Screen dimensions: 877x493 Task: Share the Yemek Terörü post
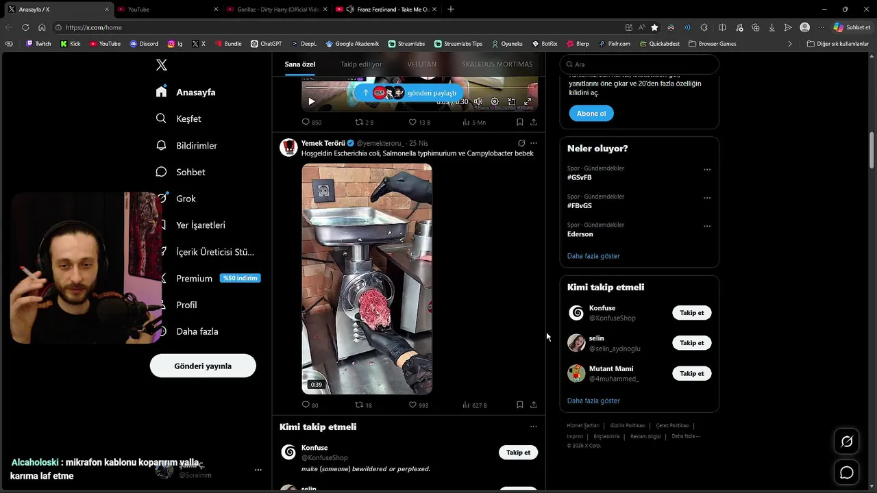tap(534, 405)
